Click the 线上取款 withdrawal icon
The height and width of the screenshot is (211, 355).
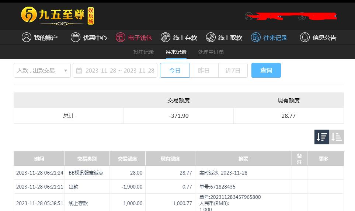tap(211, 37)
